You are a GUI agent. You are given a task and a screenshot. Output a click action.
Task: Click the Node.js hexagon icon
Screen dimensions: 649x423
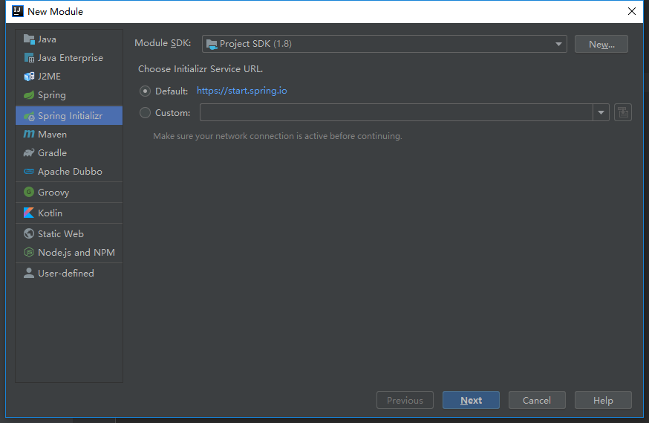(x=29, y=252)
